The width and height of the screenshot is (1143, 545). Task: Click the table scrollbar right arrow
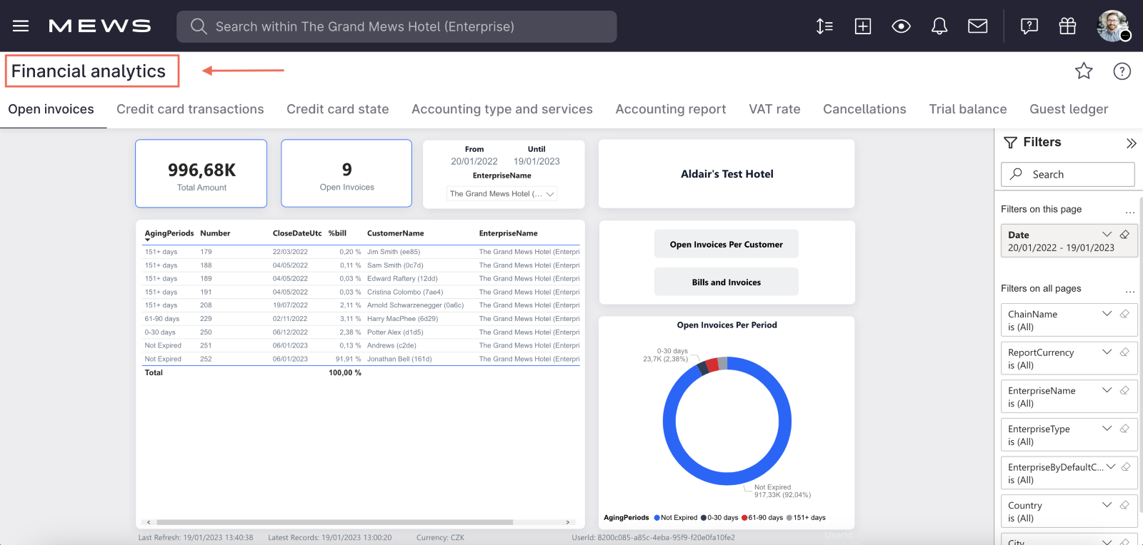[567, 522]
